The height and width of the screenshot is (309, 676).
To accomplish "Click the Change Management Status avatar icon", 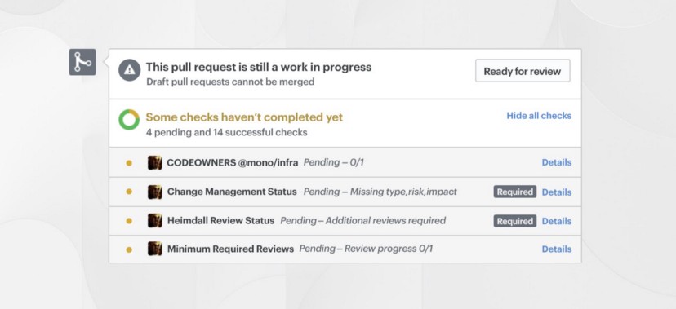I will 155,192.
